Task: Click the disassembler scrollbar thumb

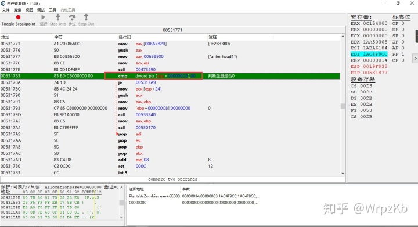Action: (x=343, y=106)
